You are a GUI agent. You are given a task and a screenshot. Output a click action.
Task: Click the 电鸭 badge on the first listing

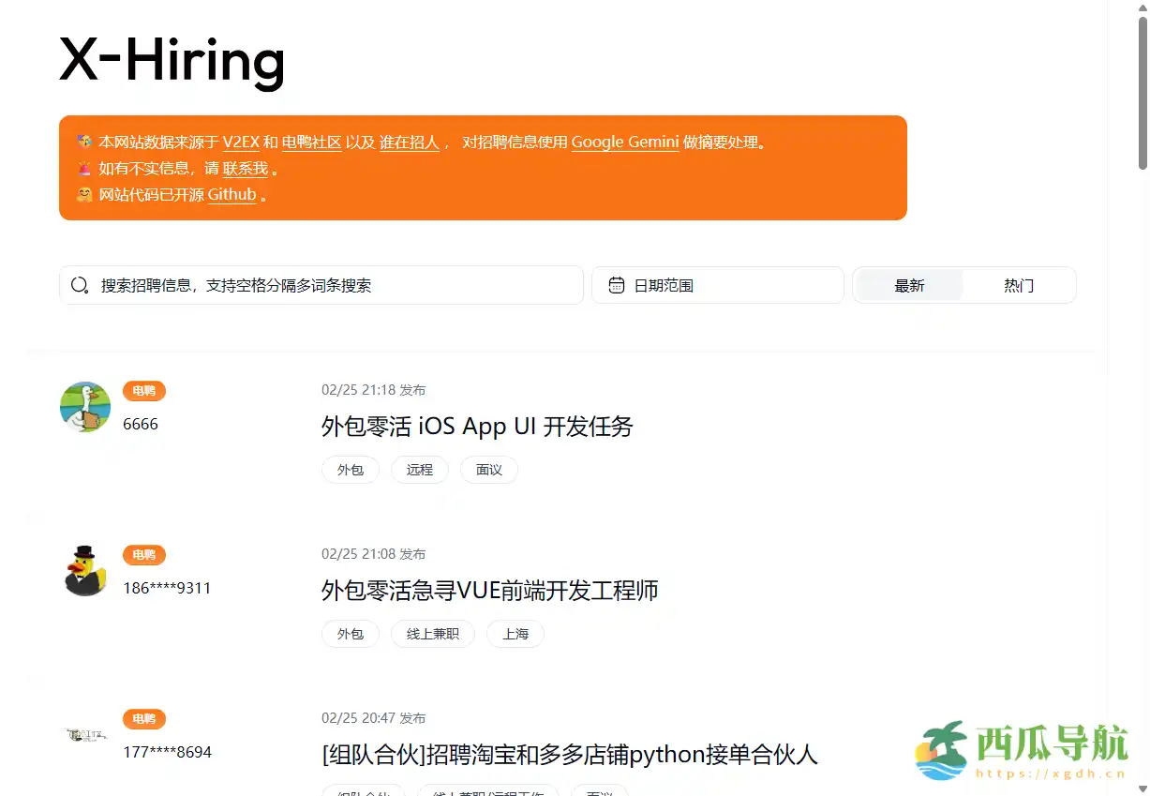143,390
